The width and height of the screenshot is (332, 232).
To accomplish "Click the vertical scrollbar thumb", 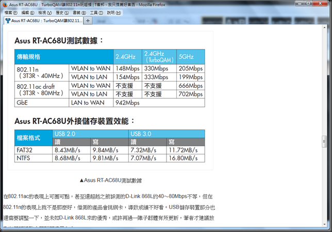I will [x=324, y=142].
